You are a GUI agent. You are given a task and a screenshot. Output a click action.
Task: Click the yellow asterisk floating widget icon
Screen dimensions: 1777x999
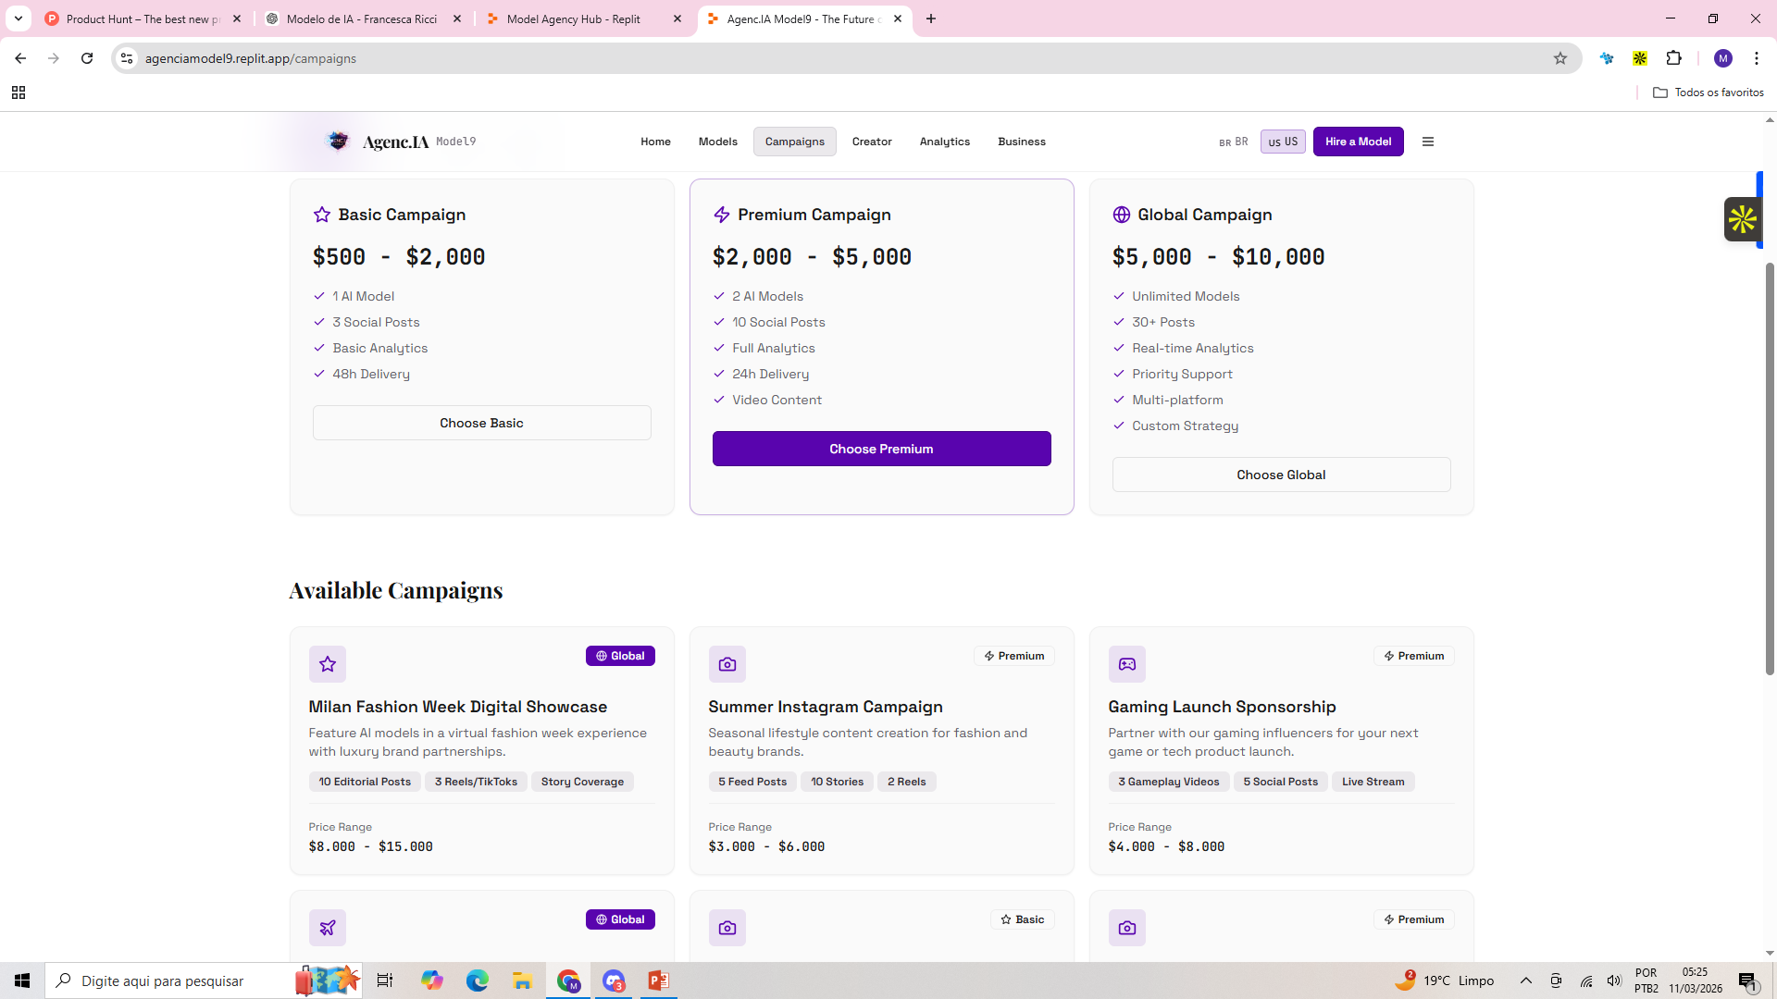coord(1742,219)
